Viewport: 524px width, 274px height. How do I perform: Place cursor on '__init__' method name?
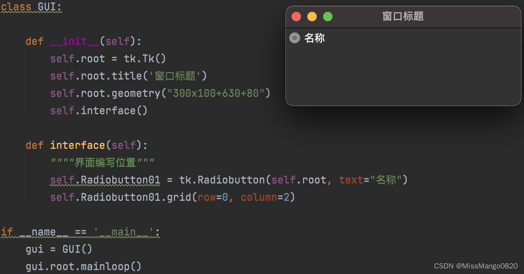click(74, 41)
